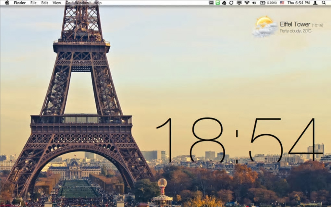Click the activity monitor graph menu bar icon
The image size is (331, 207).
coord(211,3)
